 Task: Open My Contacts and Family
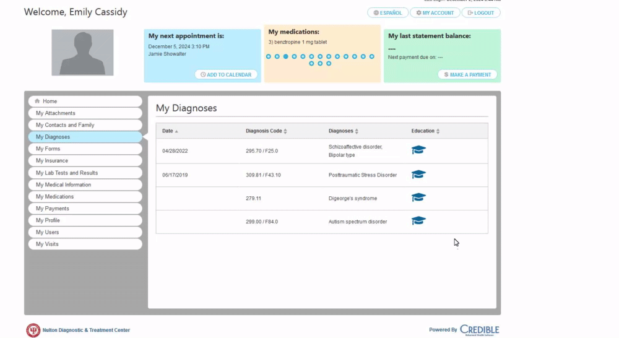[x=85, y=125]
